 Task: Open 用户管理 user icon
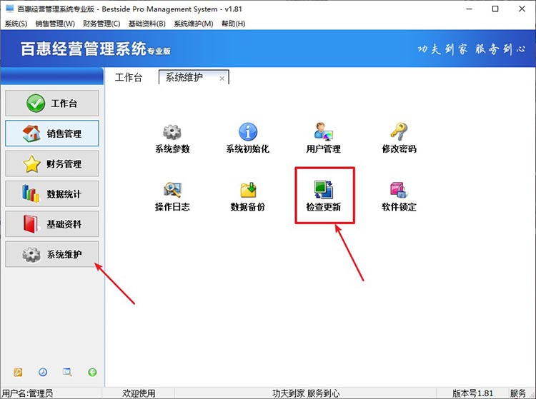323,132
